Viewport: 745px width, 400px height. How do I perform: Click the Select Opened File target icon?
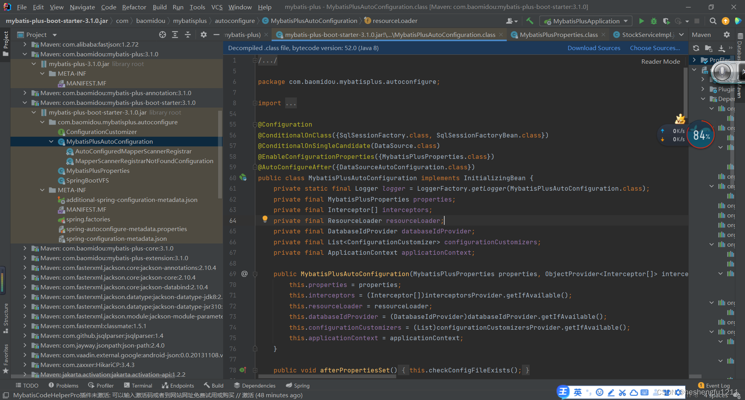point(163,35)
